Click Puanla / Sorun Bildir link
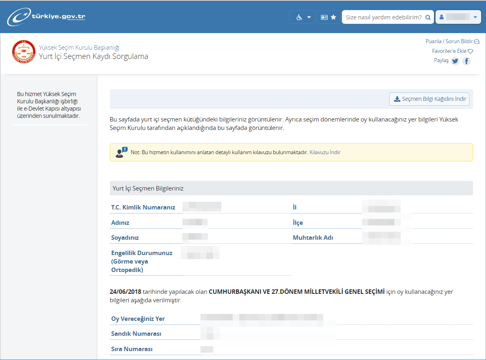This screenshot has height=360, width=486. 449,42
